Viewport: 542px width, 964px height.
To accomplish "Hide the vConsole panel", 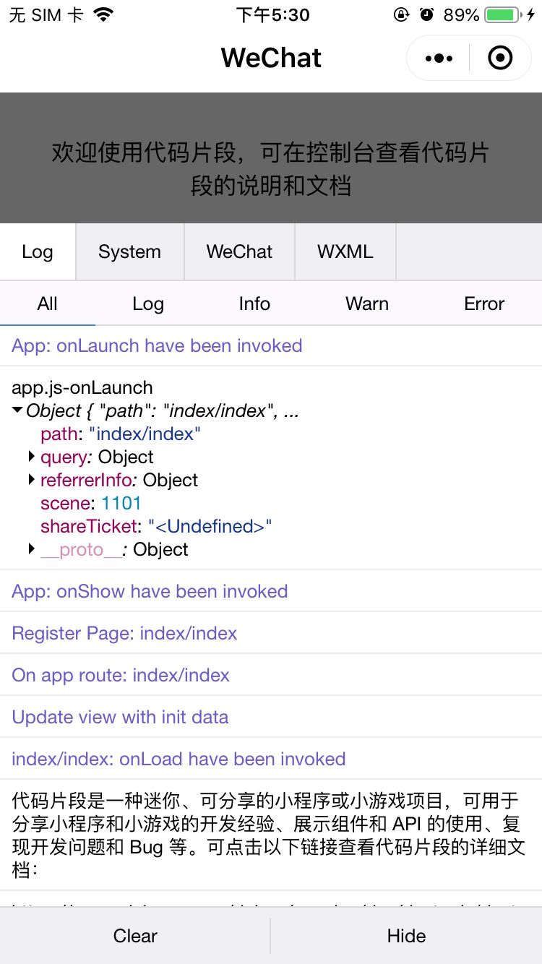I will click(407, 936).
